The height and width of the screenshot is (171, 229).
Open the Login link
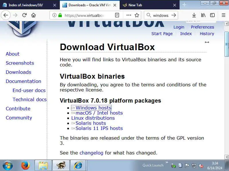[x=179, y=27]
